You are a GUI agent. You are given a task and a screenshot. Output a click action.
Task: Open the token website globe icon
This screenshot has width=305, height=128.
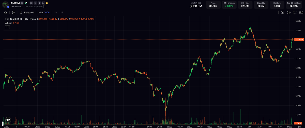[x=31, y=3]
